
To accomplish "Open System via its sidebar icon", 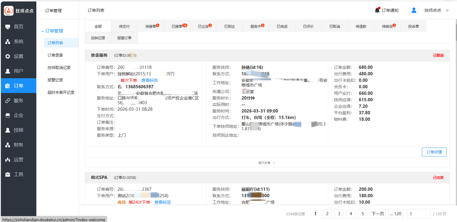I will coord(8,42).
